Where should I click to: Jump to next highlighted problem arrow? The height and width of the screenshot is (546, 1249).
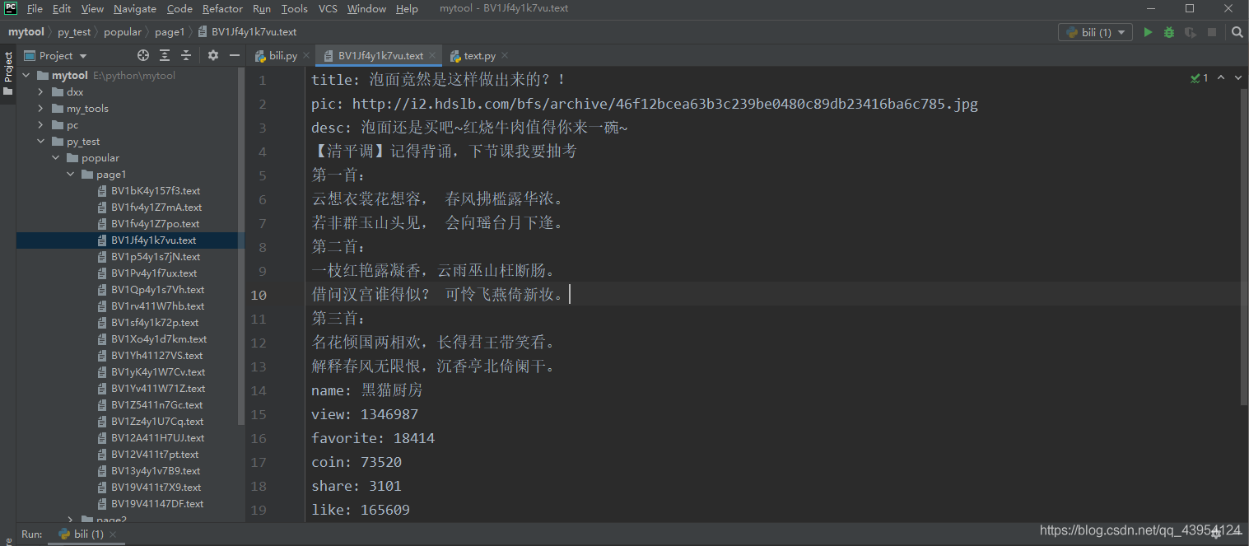[1237, 77]
